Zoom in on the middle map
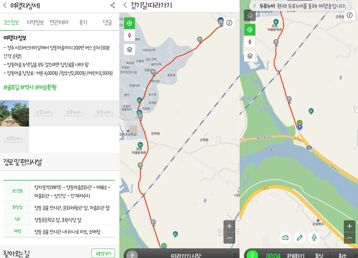Screen dimensions: 358x258 click(x=229, y=226)
